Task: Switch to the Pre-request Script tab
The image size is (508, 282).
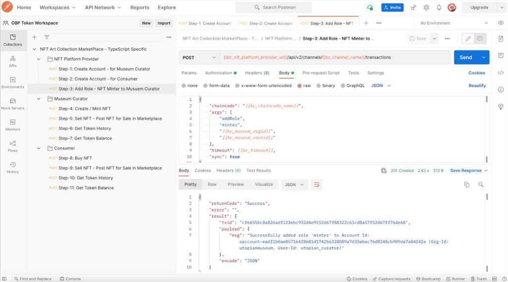Action: pos(321,73)
